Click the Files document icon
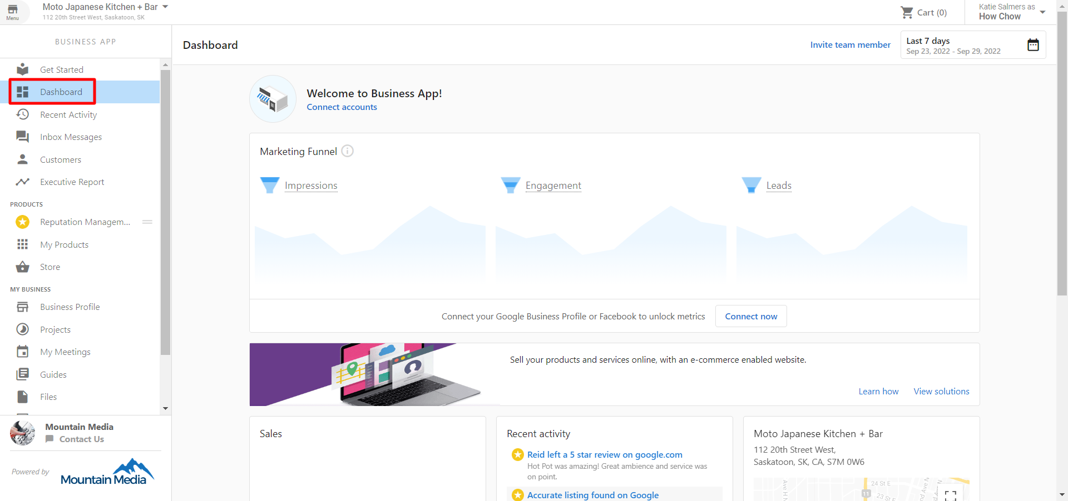 point(23,397)
